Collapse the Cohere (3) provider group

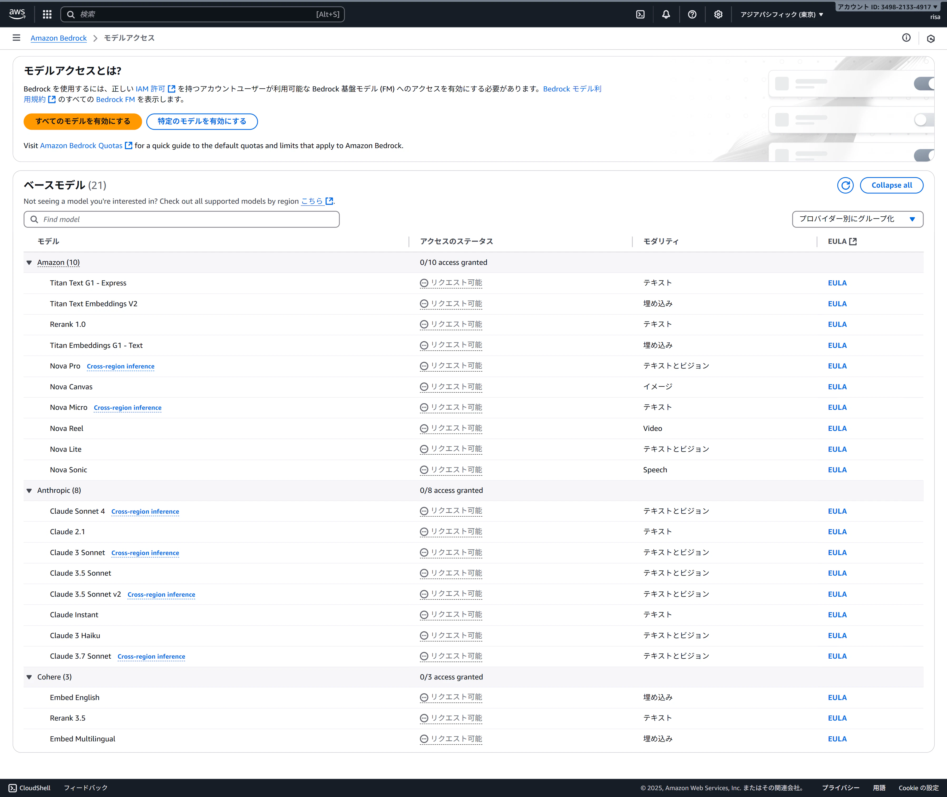(29, 677)
